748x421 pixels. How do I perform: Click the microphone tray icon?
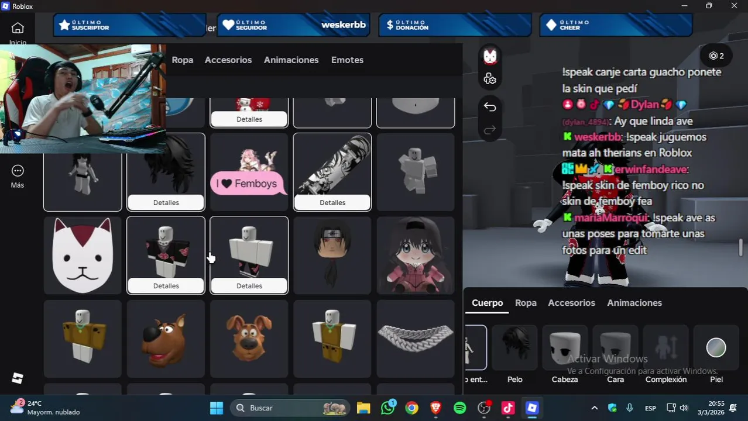(x=630, y=408)
